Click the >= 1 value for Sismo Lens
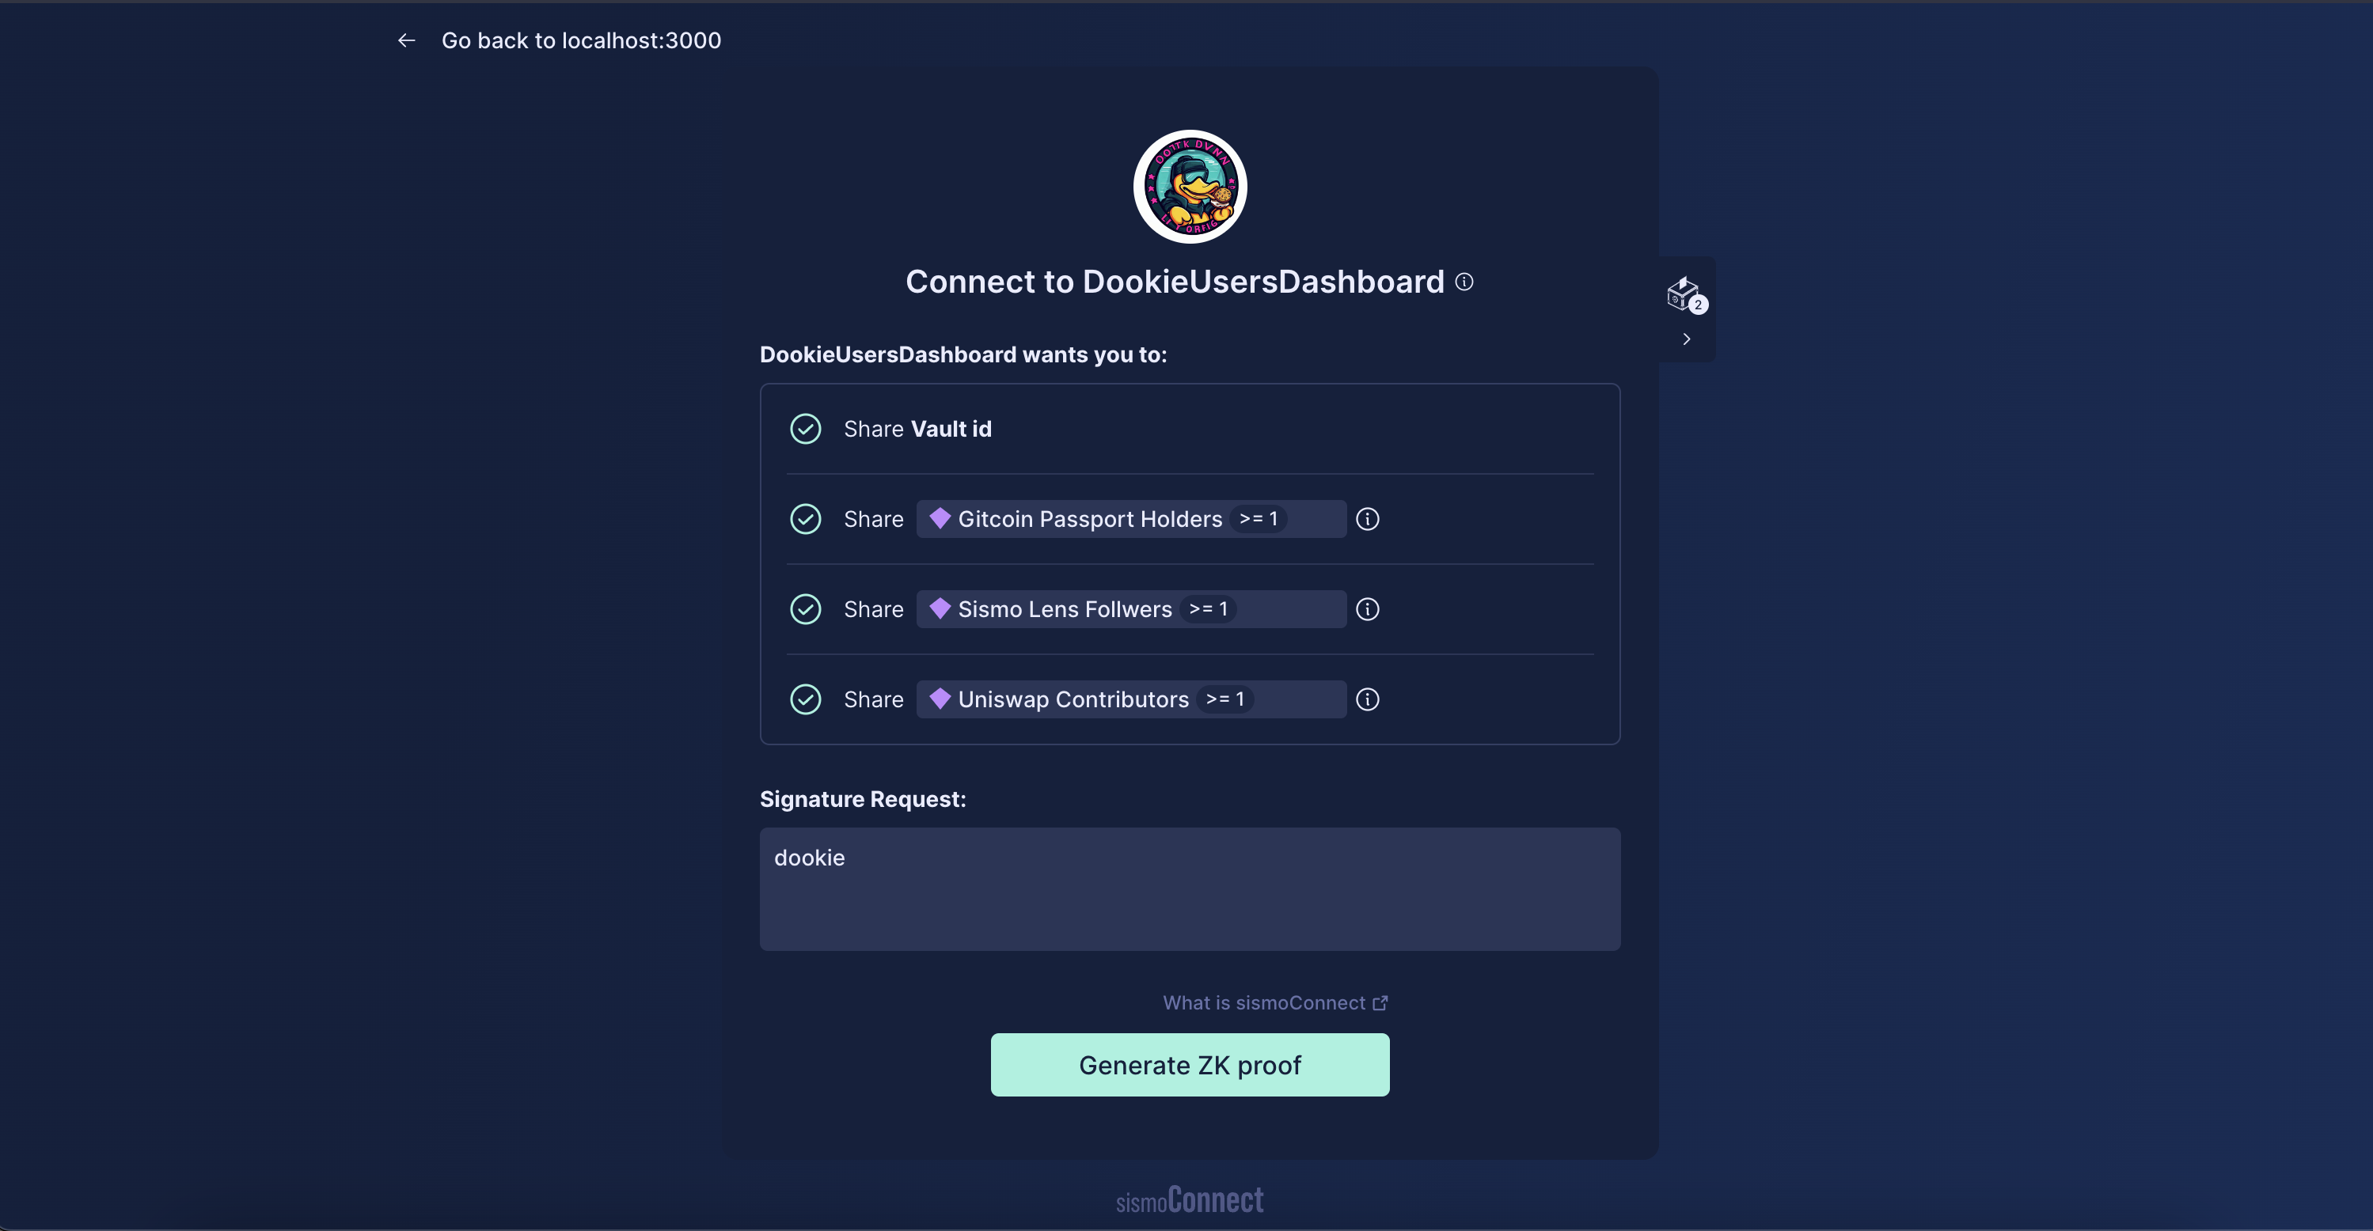The image size is (2373, 1231). [1208, 609]
